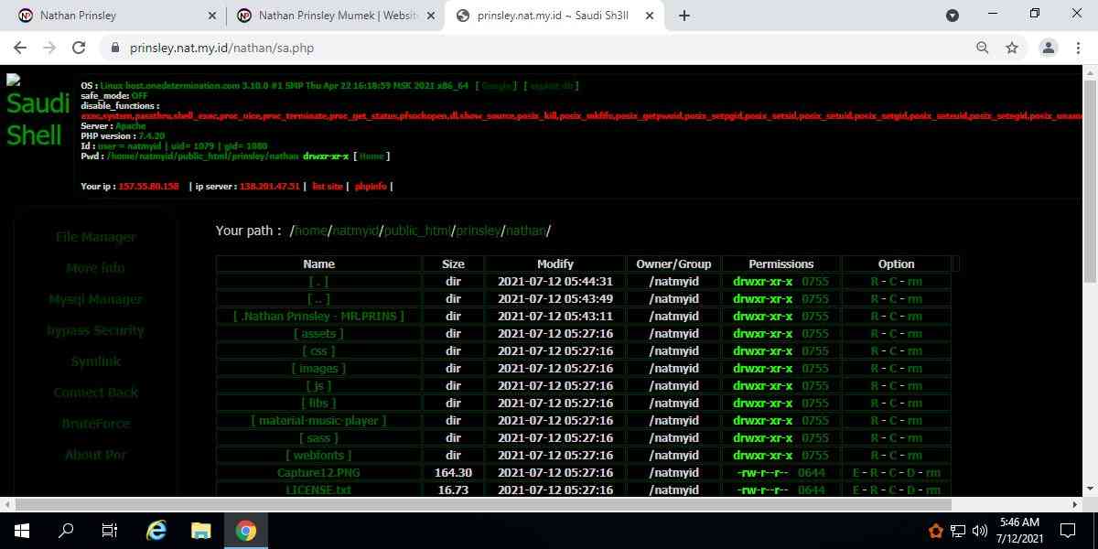
Task: Open the [ .. ] parent directory entry
Action: coord(318,299)
